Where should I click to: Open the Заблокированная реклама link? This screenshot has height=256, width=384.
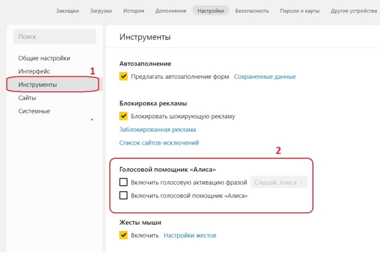tap(157, 130)
